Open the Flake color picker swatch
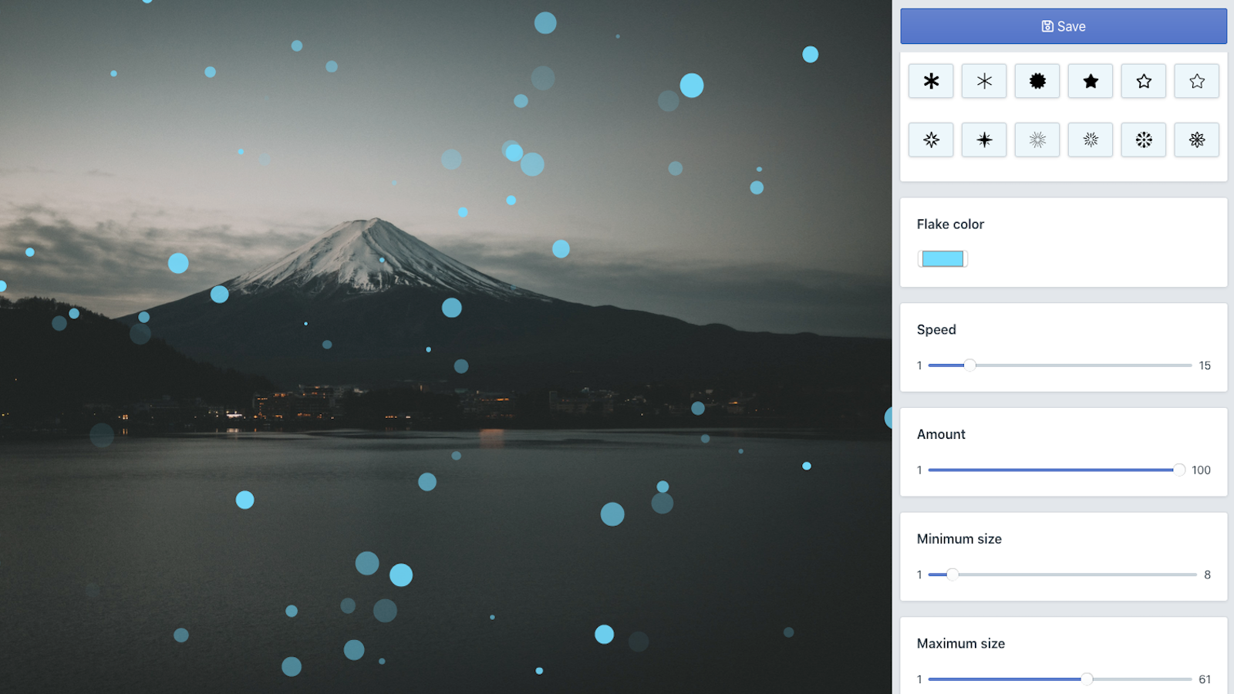 pos(942,259)
